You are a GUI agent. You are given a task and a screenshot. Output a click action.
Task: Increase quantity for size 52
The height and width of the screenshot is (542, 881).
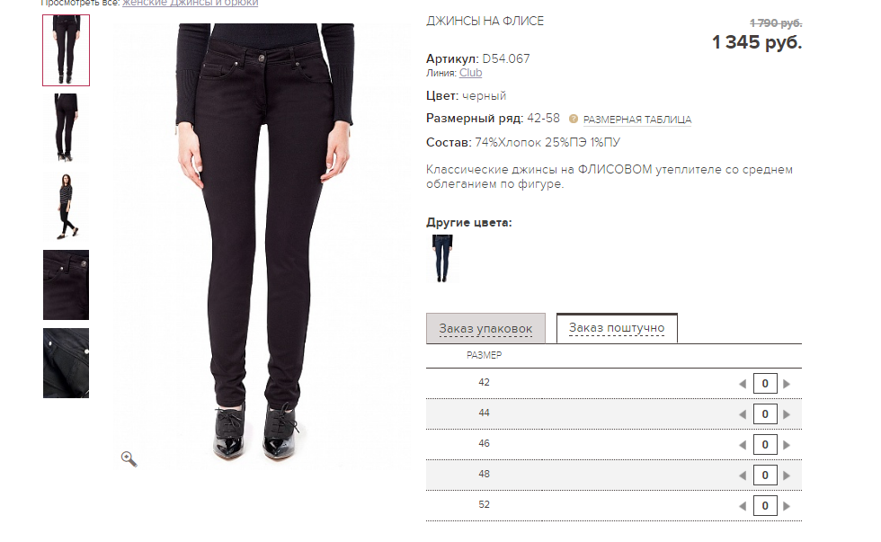787,505
